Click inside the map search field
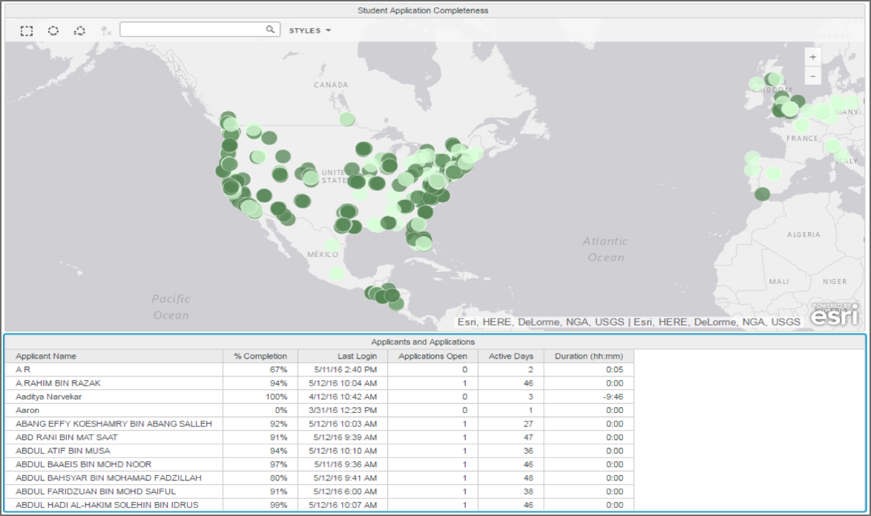 pos(193,30)
